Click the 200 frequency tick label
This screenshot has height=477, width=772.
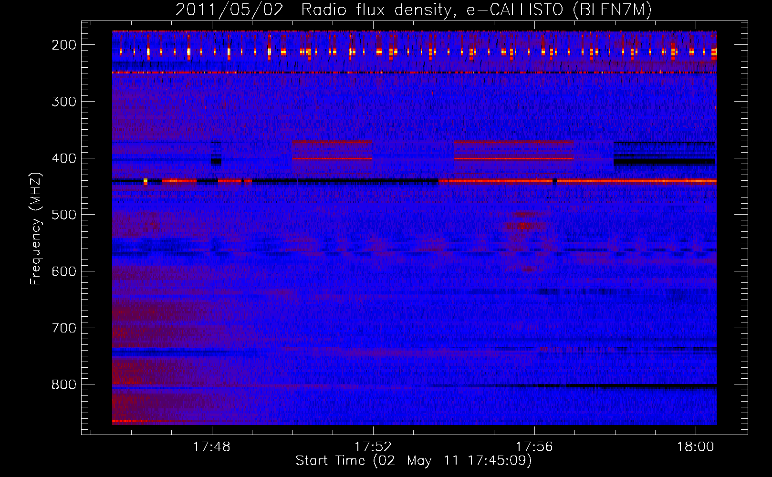click(x=64, y=45)
